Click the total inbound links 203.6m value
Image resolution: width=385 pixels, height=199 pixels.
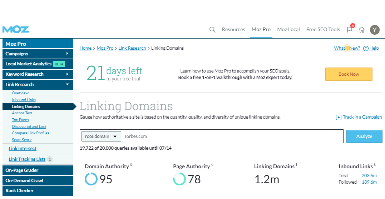click(369, 176)
